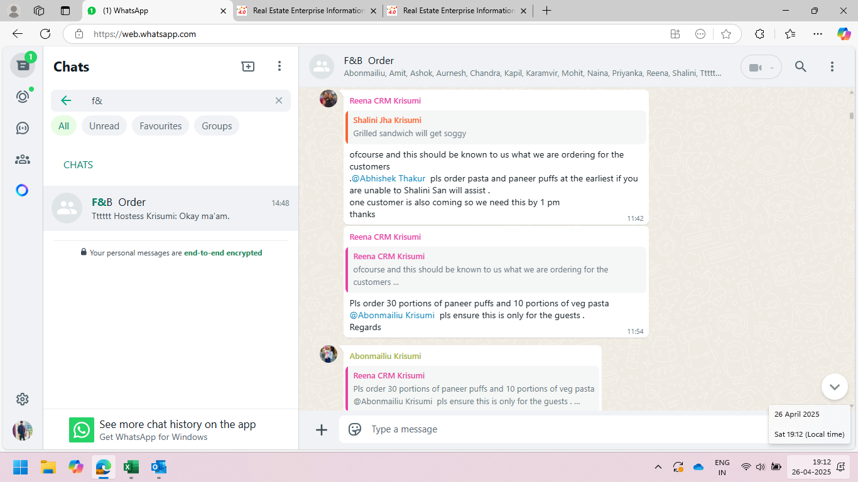Clear the chat search text with X

[x=279, y=100]
